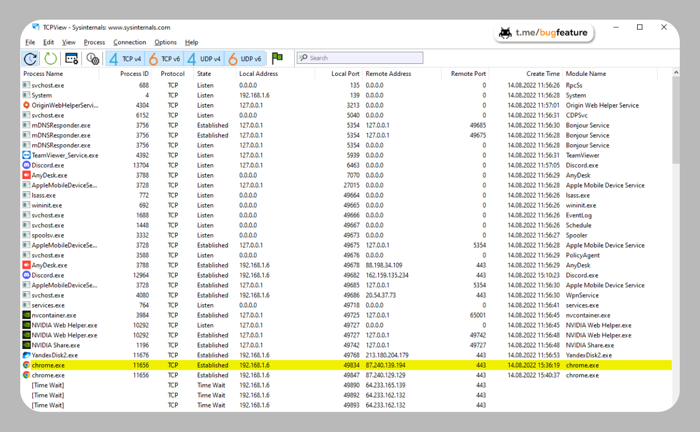
Task: Toggle the TCP v4 filter
Action: (x=125, y=58)
